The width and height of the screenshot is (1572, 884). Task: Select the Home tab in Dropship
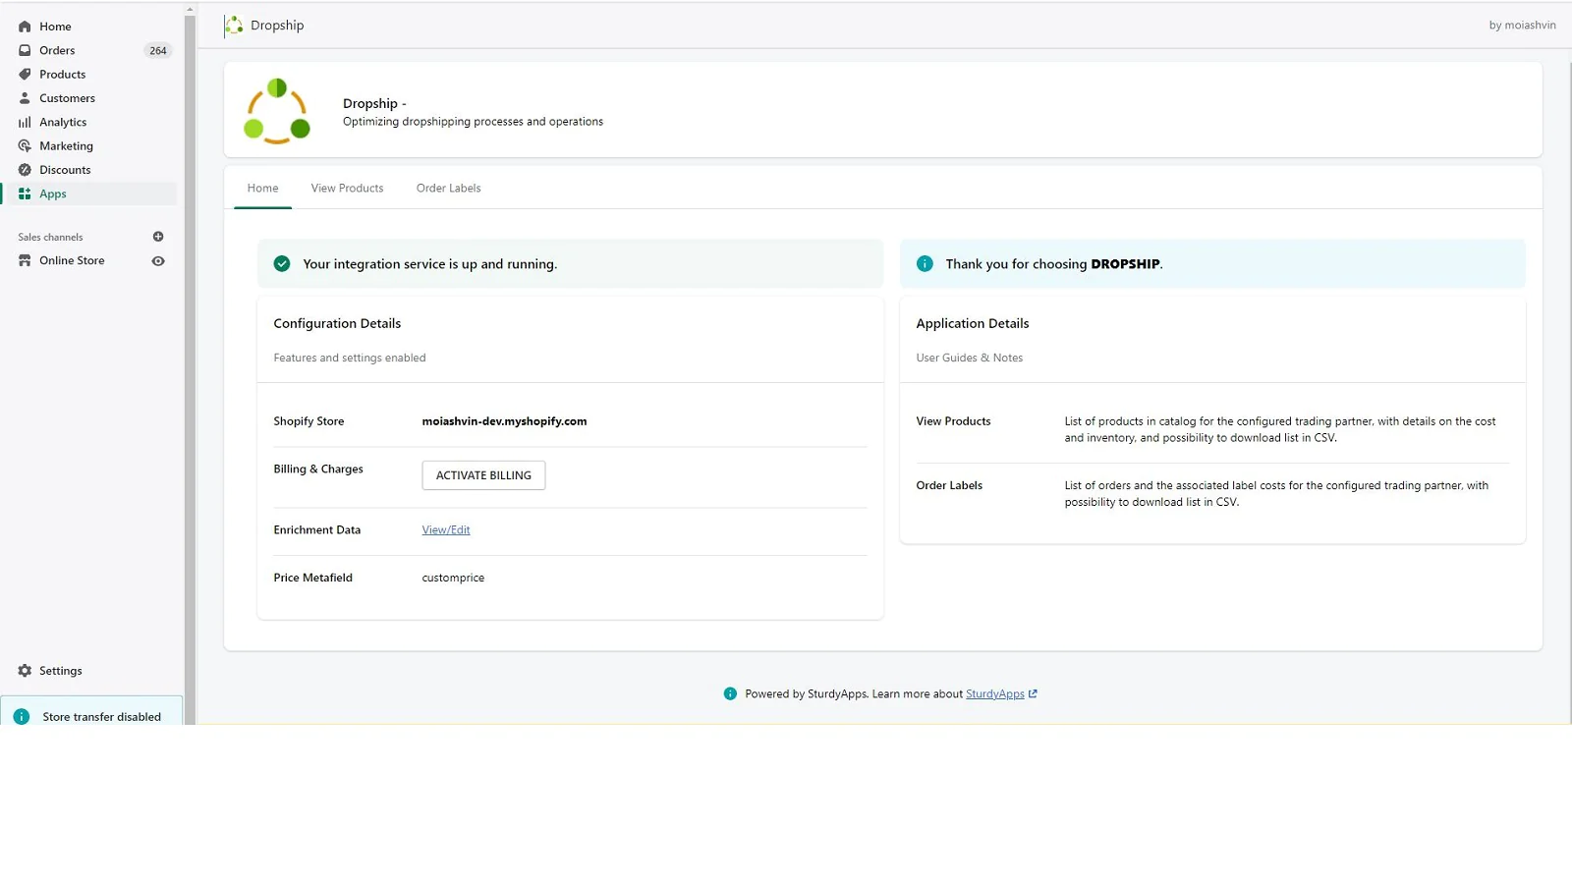click(x=262, y=189)
